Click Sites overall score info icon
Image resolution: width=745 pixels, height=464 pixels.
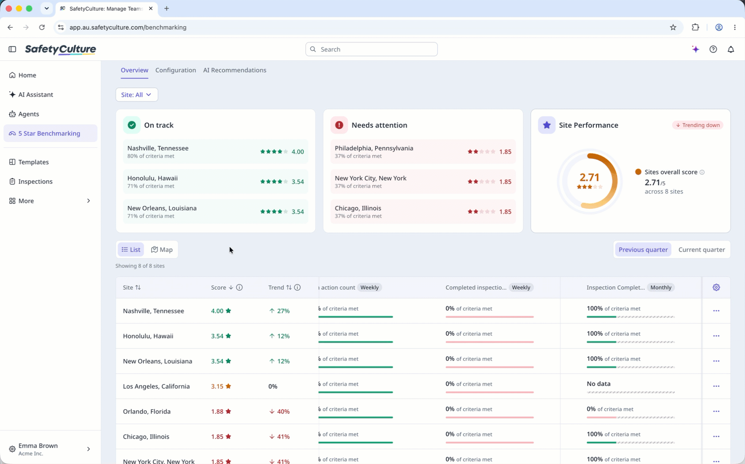point(702,172)
